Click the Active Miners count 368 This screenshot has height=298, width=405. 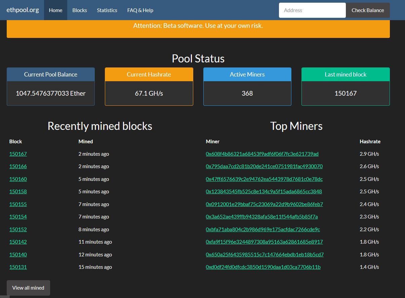247,93
